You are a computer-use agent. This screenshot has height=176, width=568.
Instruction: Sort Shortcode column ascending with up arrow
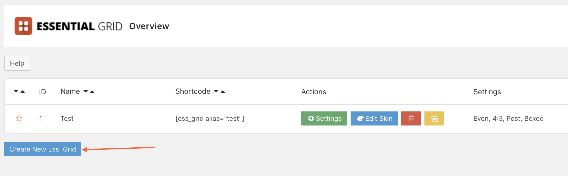point(223,91)
